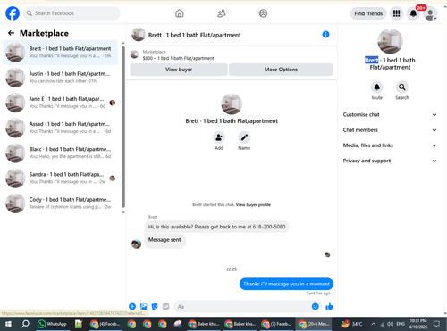Image resolution: width=447 pixels, height=331 pixels.
Task: Open the Friends icon in top navigation
Action: click(222, 13)
